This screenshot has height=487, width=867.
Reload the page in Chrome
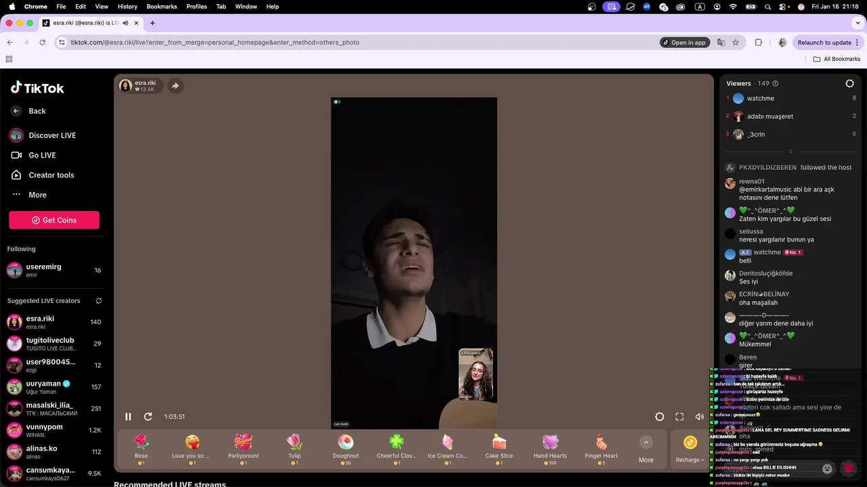pos(42,43)
